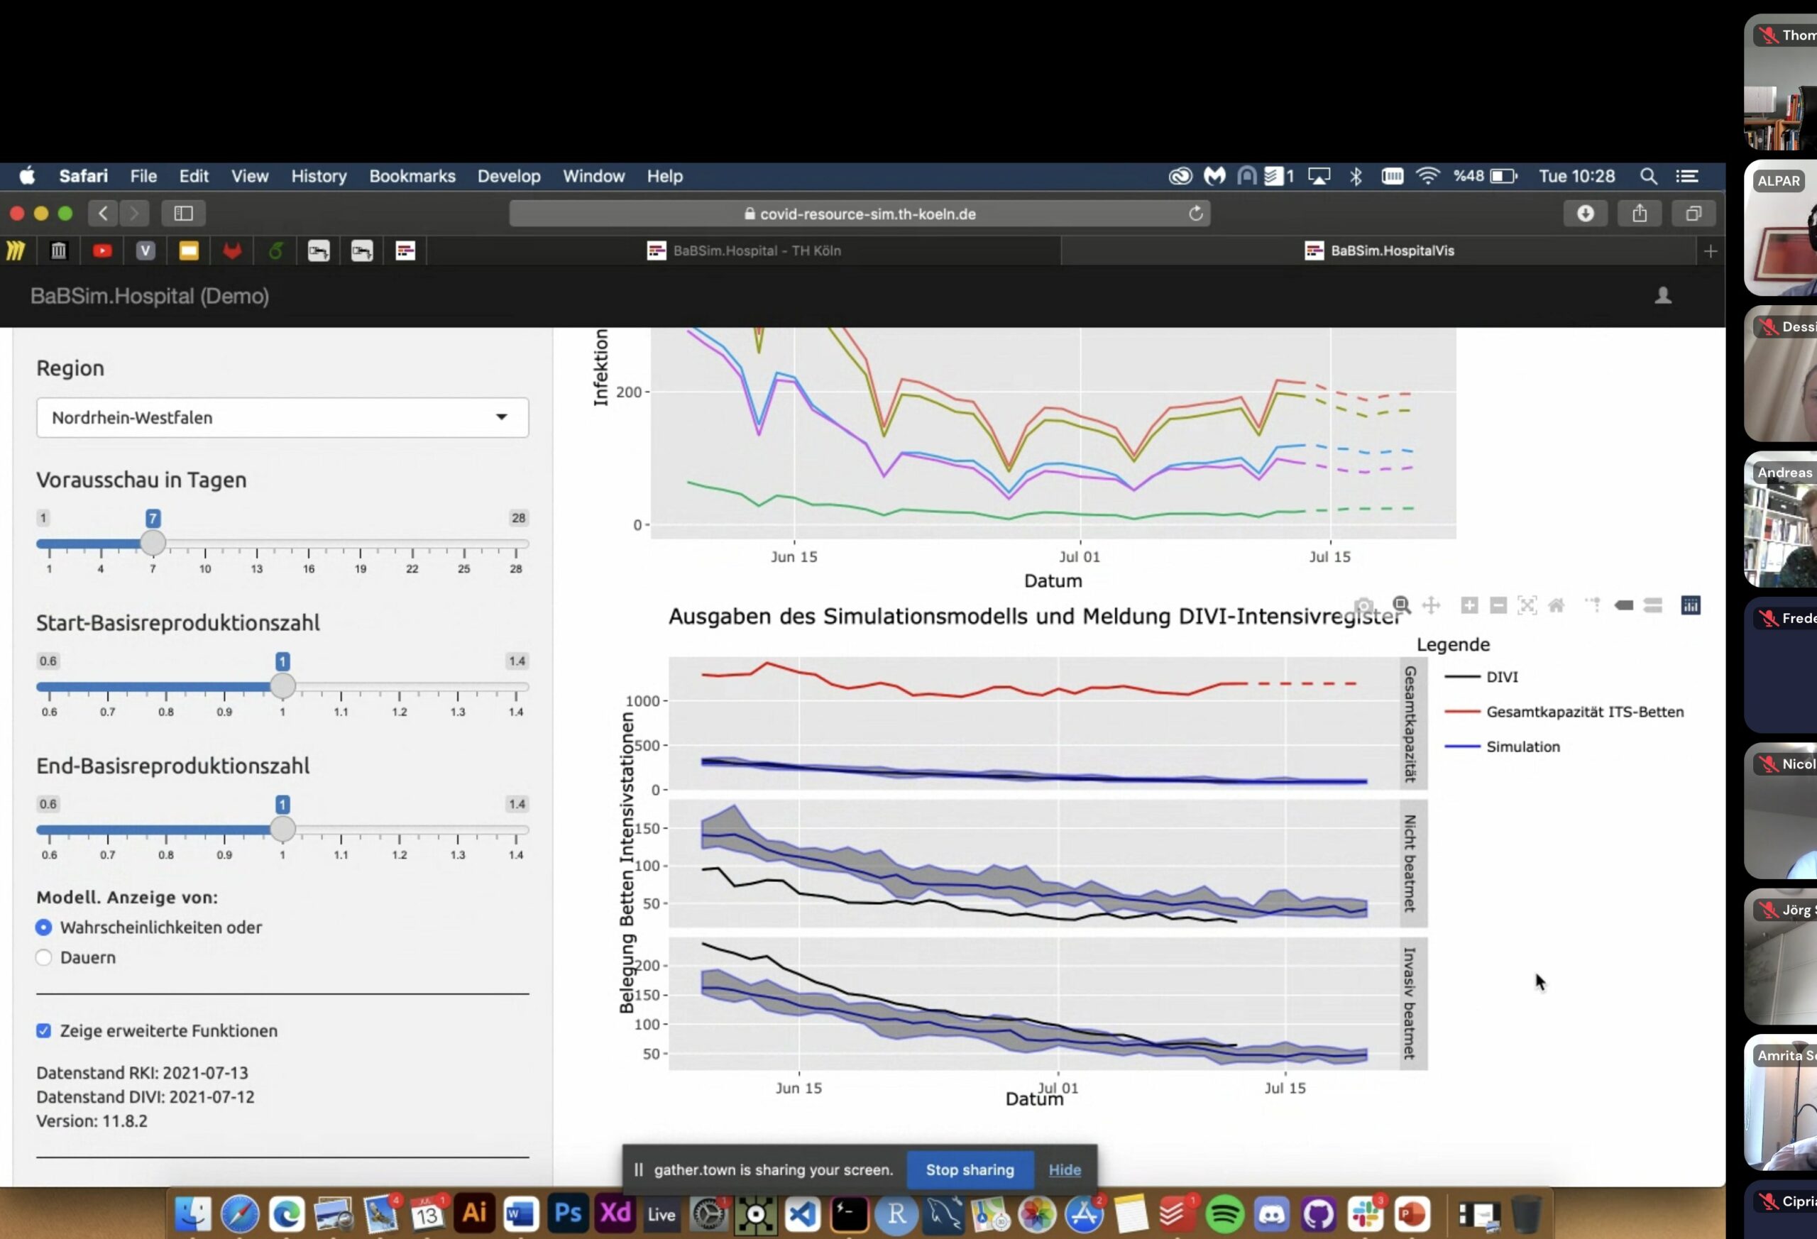Viewport: 1817px width, 1239px height.
Task: Open Safari downloads button
Action: [x=1585, y=214]
